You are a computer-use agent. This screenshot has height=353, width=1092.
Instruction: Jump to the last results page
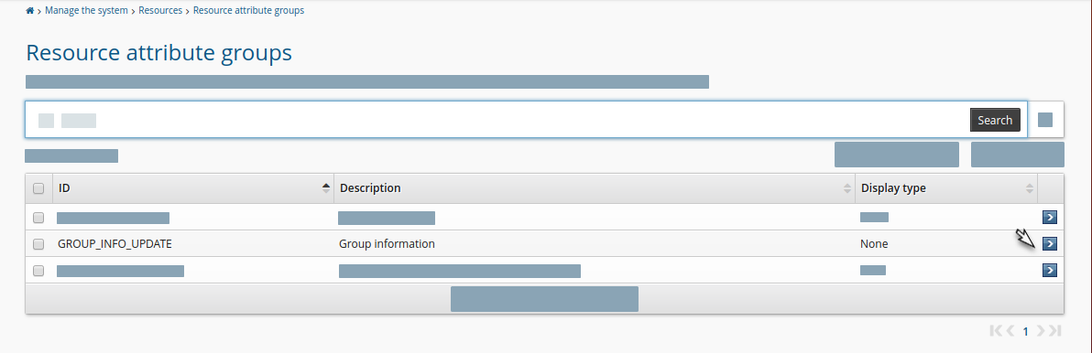(1055, 331)
